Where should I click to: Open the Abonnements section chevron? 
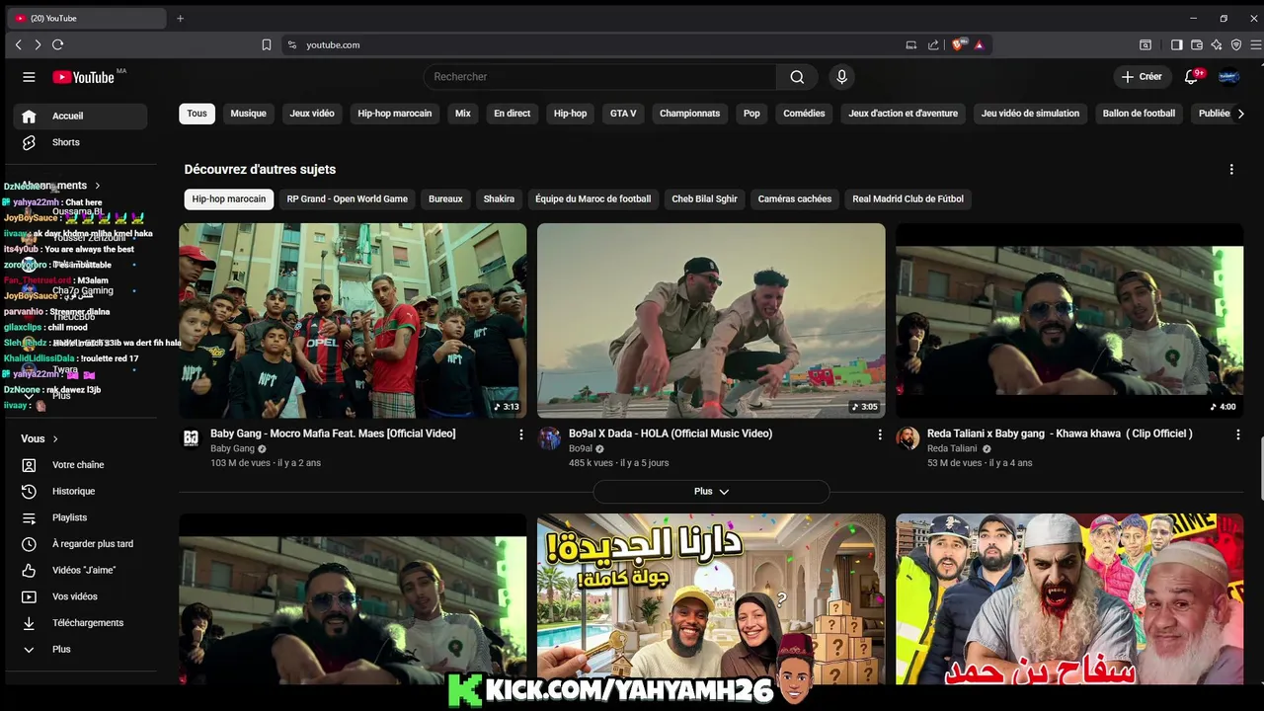[98, 186]
